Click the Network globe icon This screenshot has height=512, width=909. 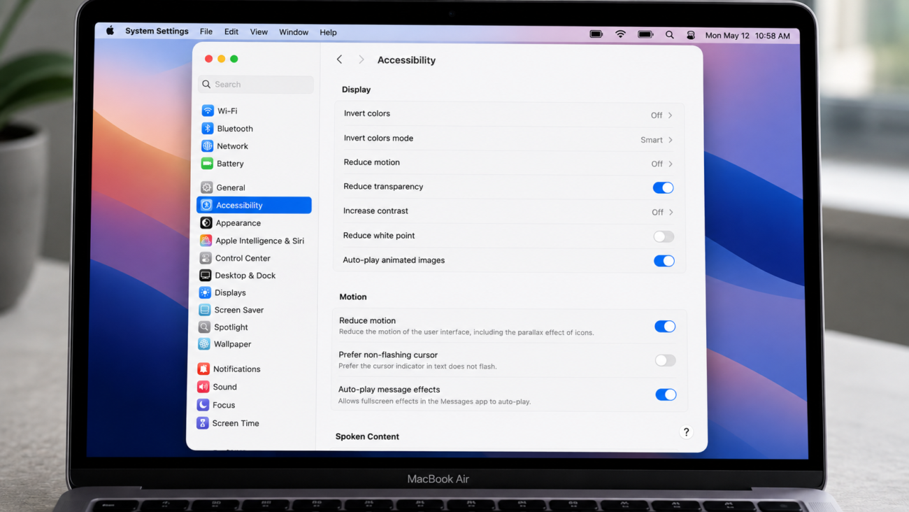(207, 146)
